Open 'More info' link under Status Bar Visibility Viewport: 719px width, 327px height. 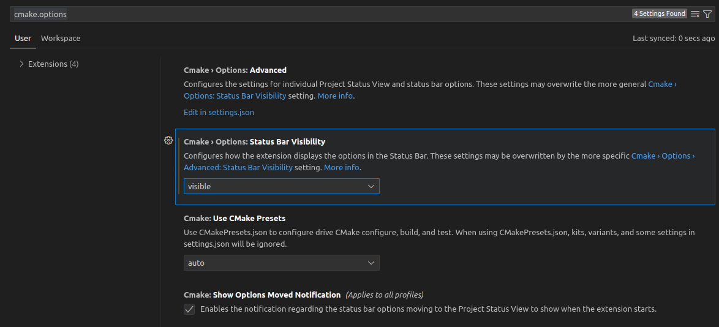(x=341, y=168)
